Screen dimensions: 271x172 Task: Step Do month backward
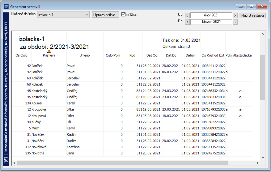tap(187, 22)
